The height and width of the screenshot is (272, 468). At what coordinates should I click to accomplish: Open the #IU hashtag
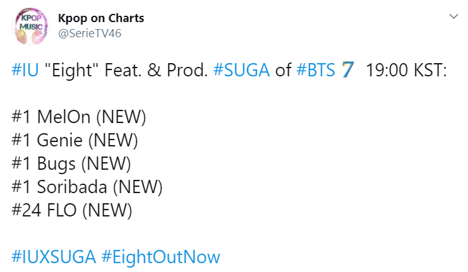click(24, 70)
